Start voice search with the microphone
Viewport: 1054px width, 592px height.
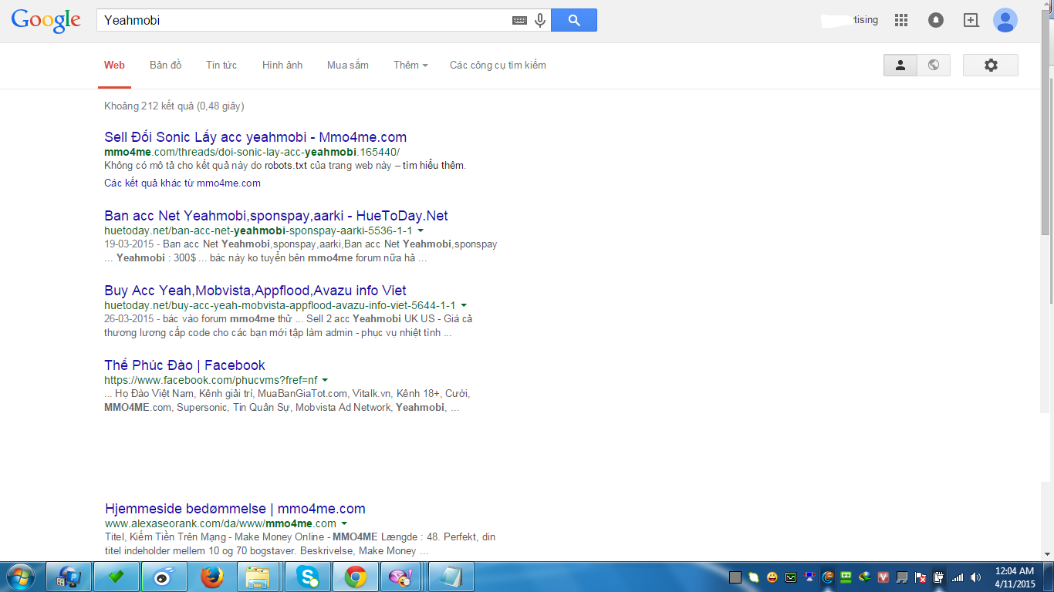click(x=540, y=21)
